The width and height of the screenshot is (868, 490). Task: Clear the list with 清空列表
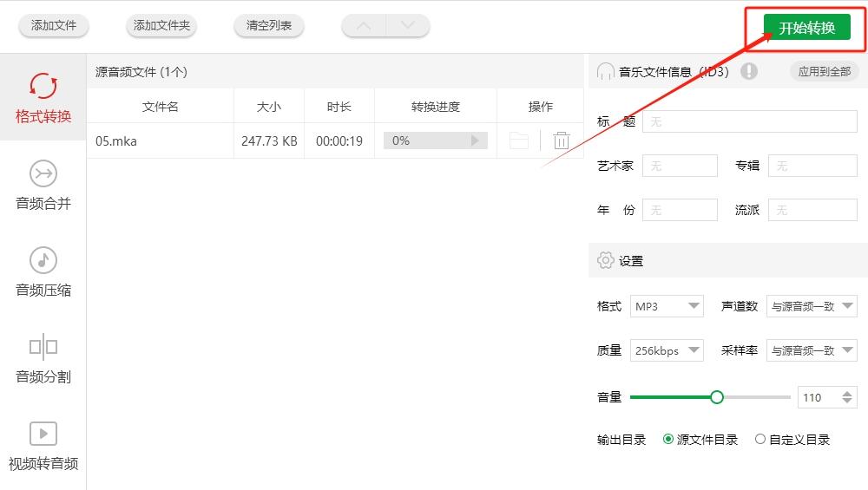pyautogui.click(x=269, y=25)
